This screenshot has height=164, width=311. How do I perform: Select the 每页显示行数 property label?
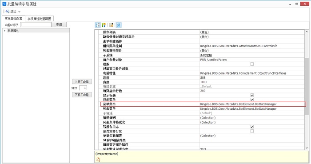point(112,91)
